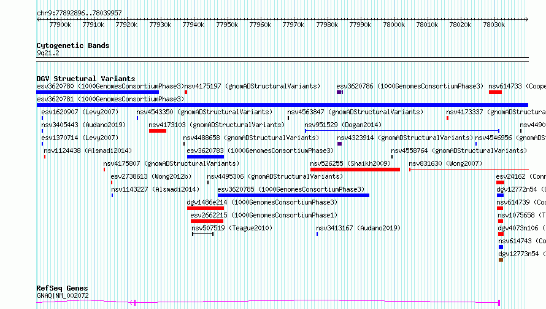Open esv2738613 Wong2012b label
Image resolution: width=546 pixels, height=309 pixels.
coord(151,176)
